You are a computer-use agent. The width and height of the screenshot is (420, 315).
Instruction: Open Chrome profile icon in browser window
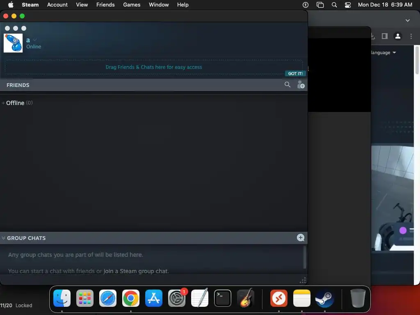coord(398,36)
